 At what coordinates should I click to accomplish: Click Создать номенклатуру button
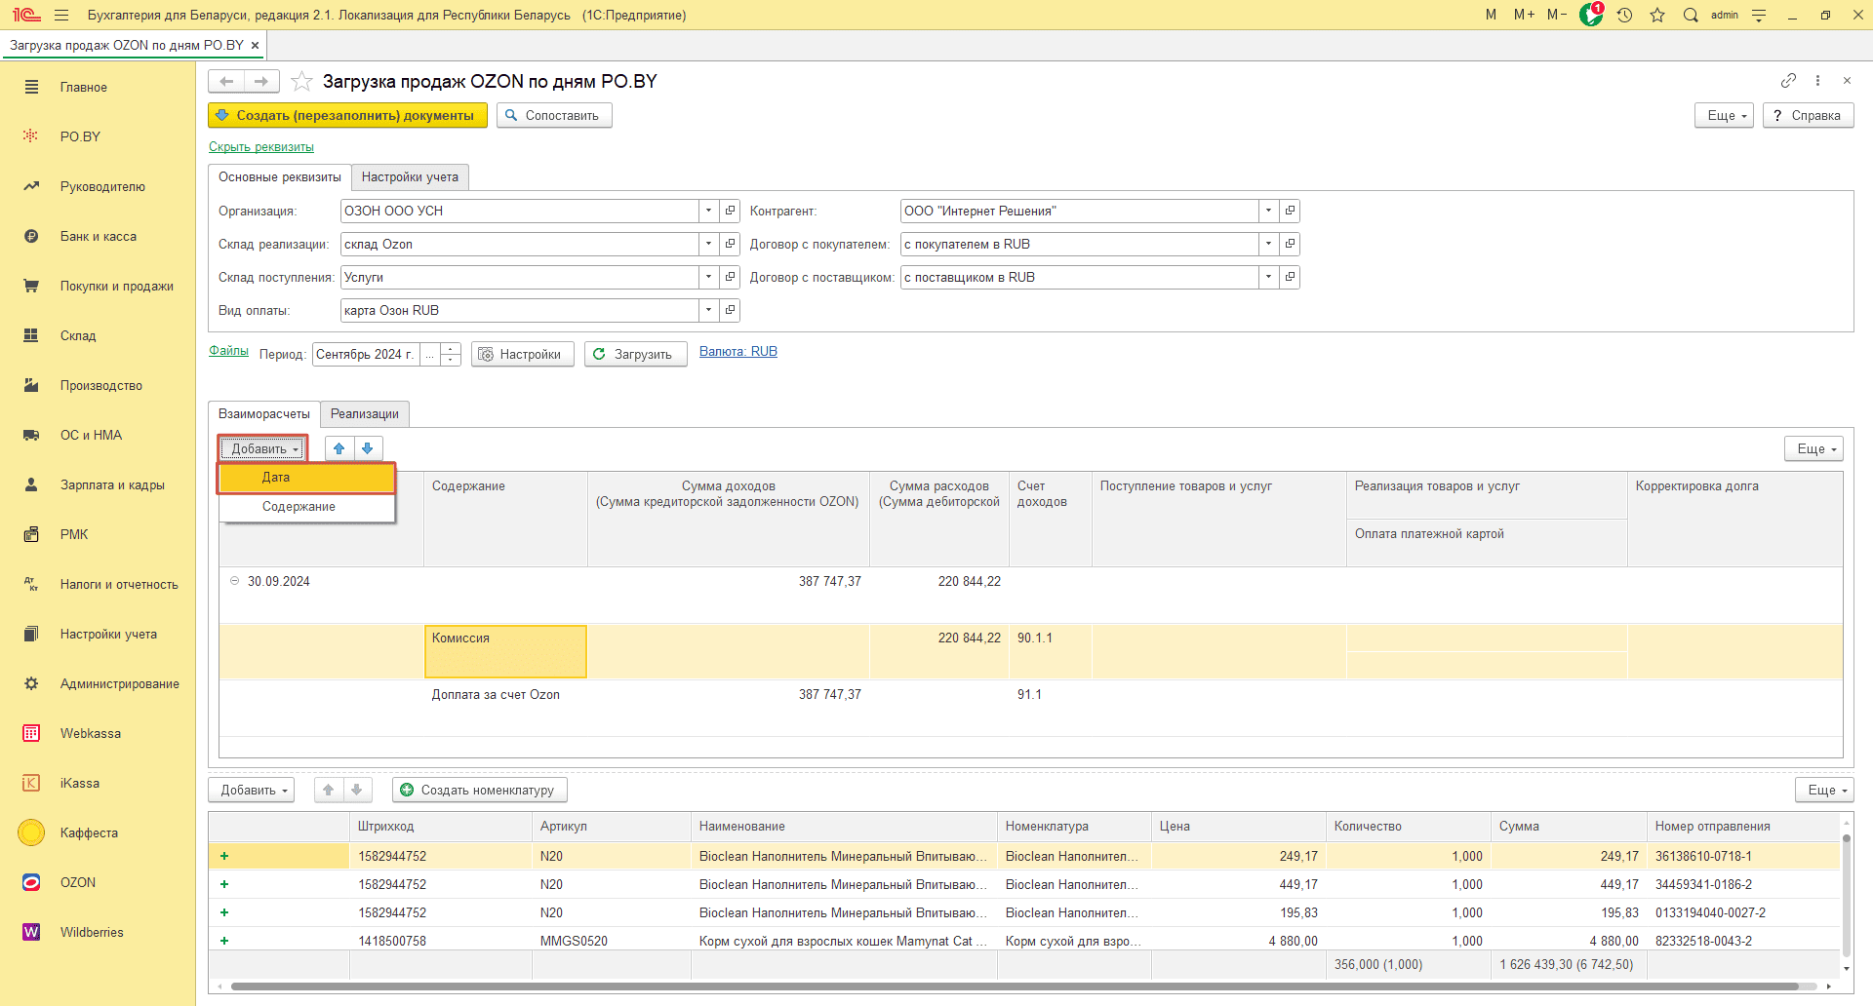[480, 790]
